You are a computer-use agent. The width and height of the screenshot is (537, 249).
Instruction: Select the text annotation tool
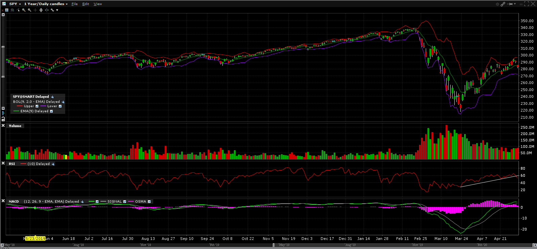(7, 10)
